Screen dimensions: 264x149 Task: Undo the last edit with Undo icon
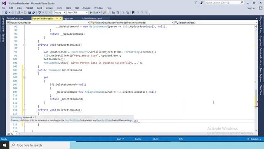pos(40,12)
